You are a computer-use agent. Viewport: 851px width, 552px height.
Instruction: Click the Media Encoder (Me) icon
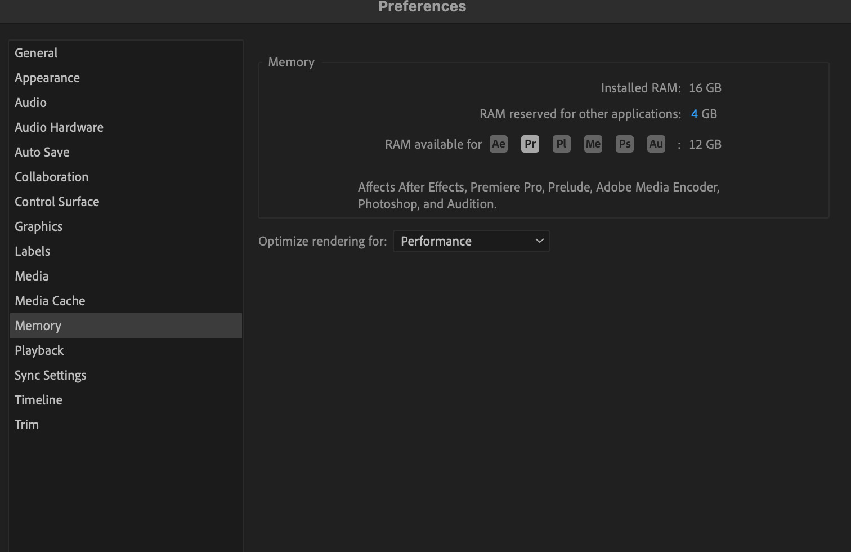pyautogui.click(x=593, y=144)
